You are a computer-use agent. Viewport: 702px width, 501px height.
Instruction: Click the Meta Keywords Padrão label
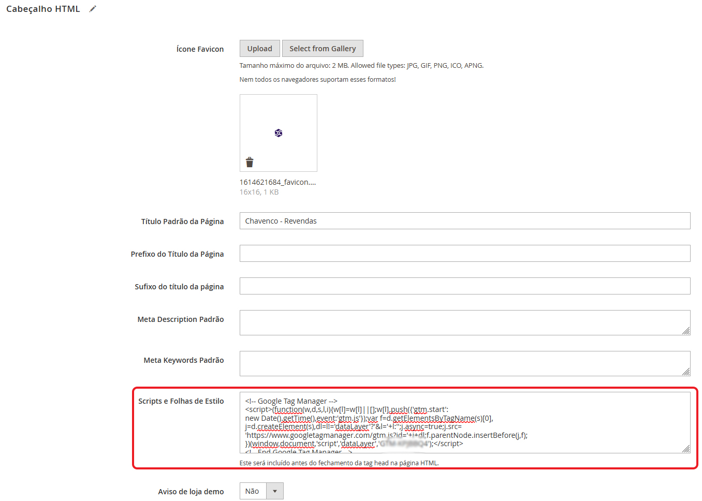click(184, 360)
